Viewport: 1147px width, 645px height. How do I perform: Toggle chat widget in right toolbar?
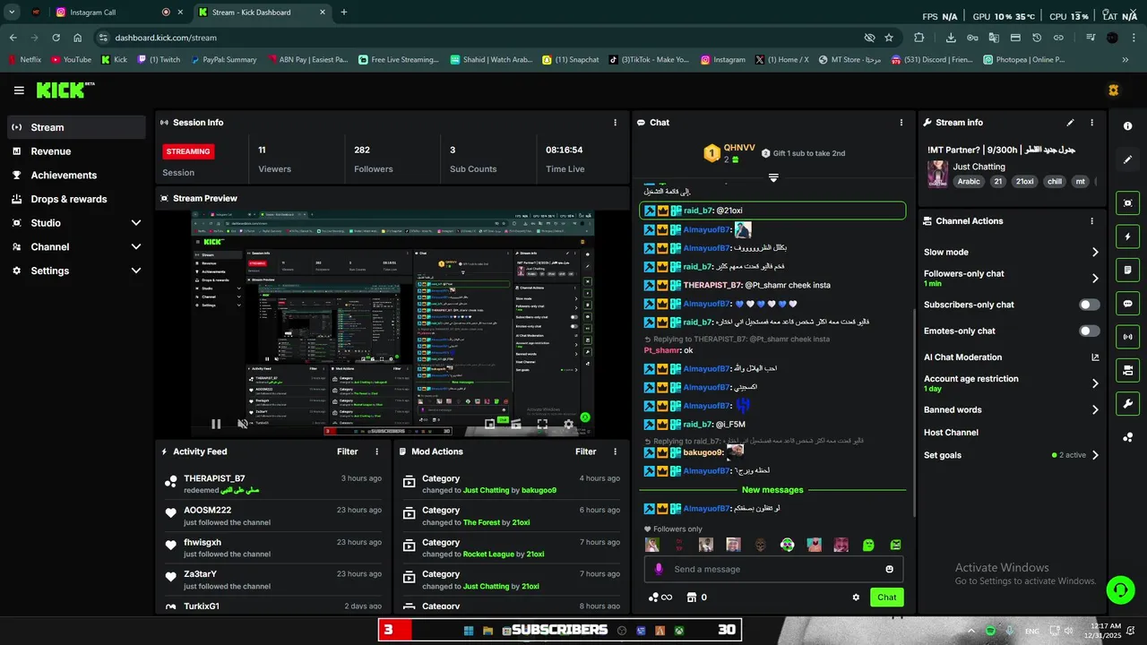pos(1128,304)
